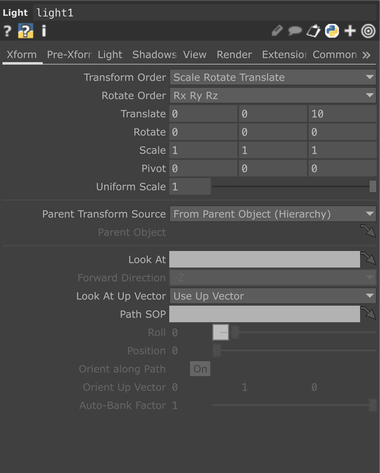
Task: Click the Path SOP input field
Action: pyautogui.click(x=264, y=314)
